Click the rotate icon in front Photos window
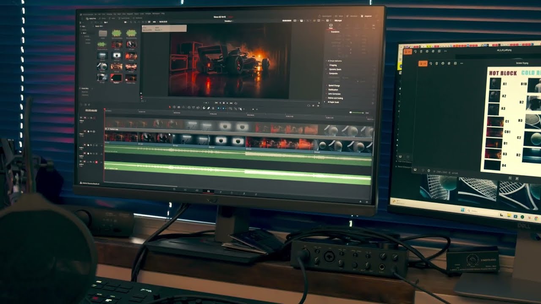541x304 pixels. (431, 63)
